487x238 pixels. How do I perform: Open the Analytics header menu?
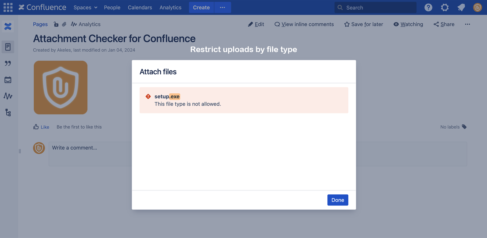[x=170, y=8]
